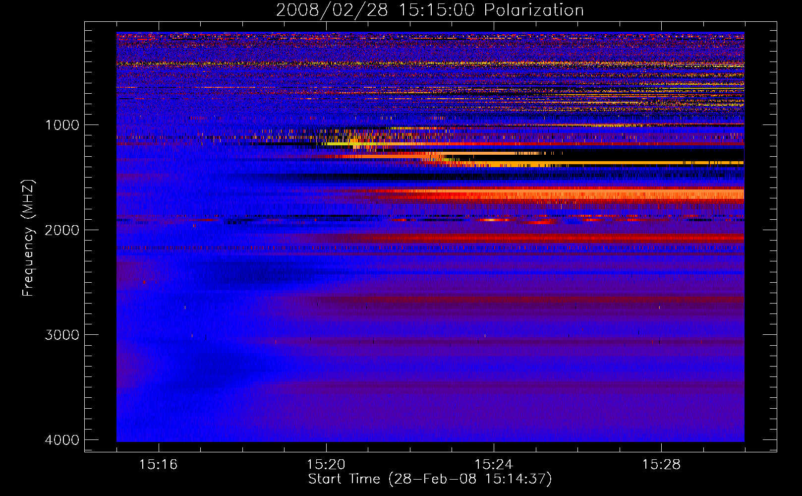The height and width of the screenshot is (496, 802).
Task: Click the 15:28 time tick label
Action: 661,465
